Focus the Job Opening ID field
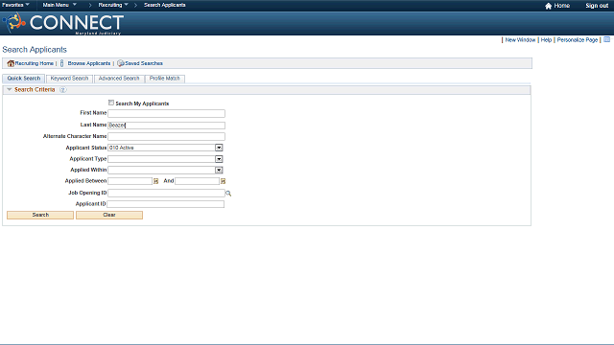 click(x=166, y=194)
